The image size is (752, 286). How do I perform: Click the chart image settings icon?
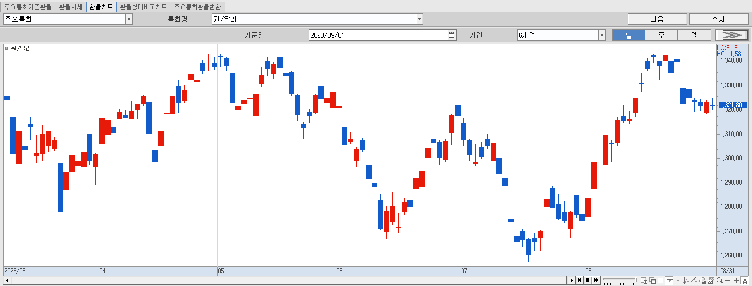711,281
